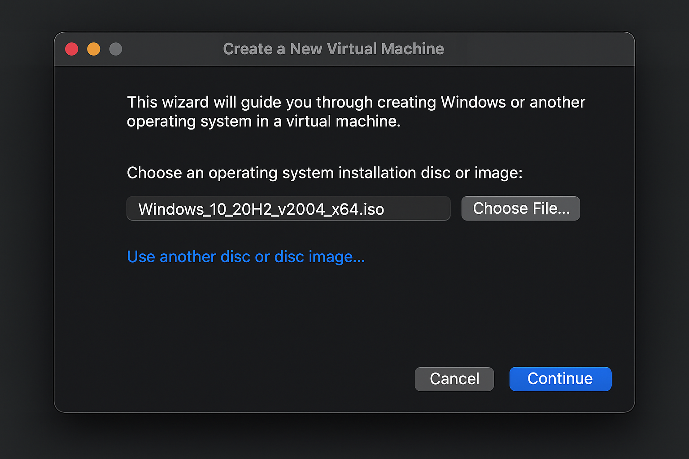Click the Create a New Virtual Machine title
Screen dimensions: 689x459
click(x=333, y=49)
